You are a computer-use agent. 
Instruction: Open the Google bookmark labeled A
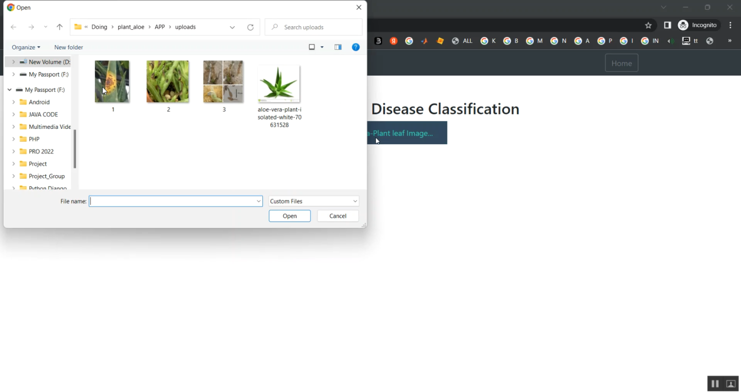[x=582, y=41]
